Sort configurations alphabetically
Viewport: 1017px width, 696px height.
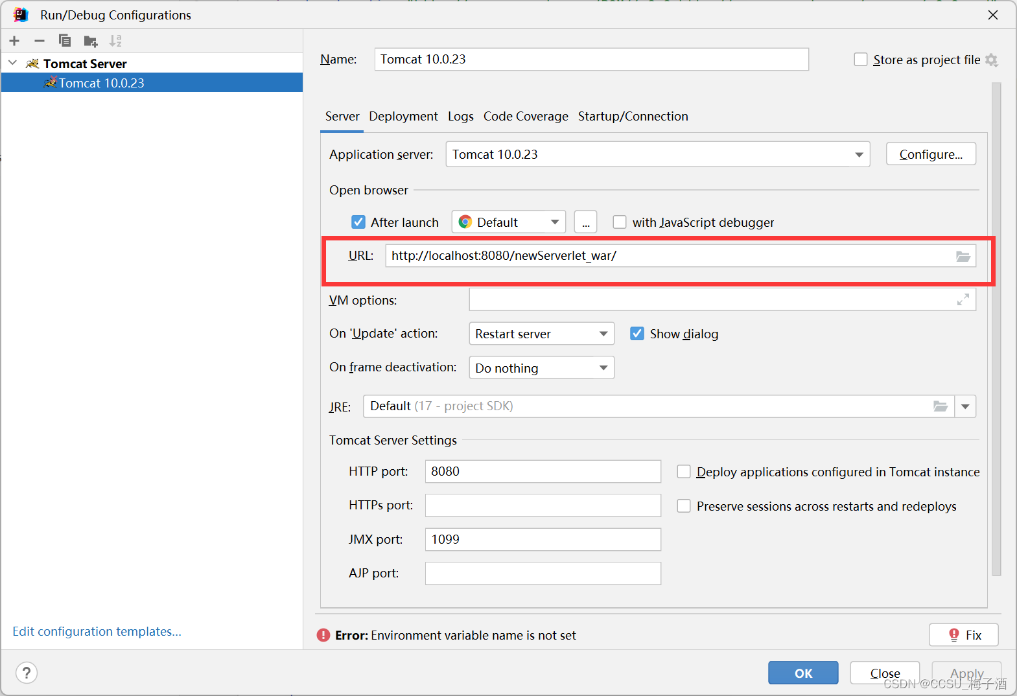coord(115,41)
